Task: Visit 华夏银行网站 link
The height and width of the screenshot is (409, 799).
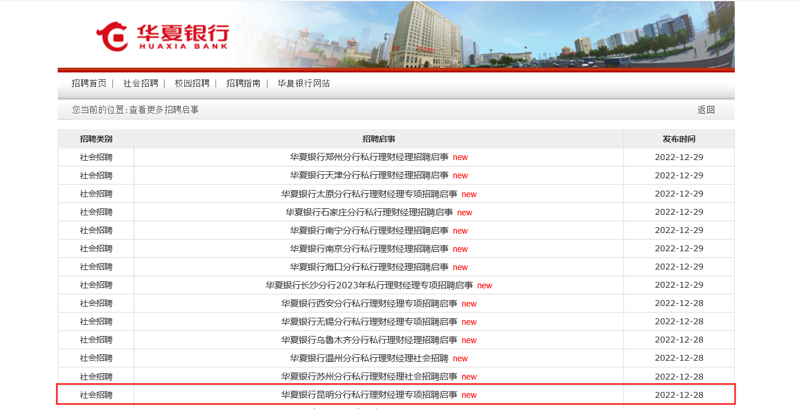Action: coord(304,84)
